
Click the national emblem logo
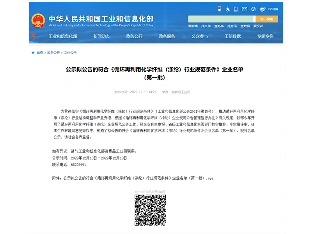(x=38, y=21)
